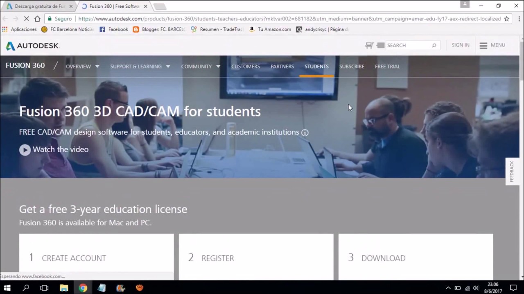Viewport: 524px width, 294px height.
Task: Click the Chrome profile avatar icon
Action: point(465,4)
